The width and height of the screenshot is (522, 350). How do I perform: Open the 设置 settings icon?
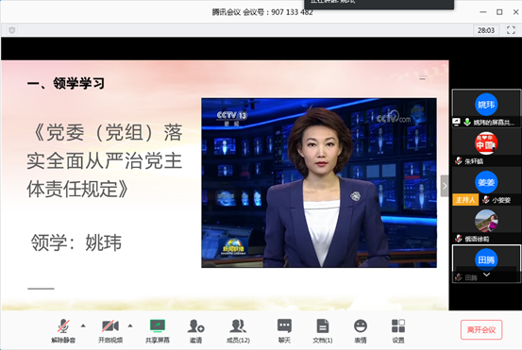click(x=398, y=331)
